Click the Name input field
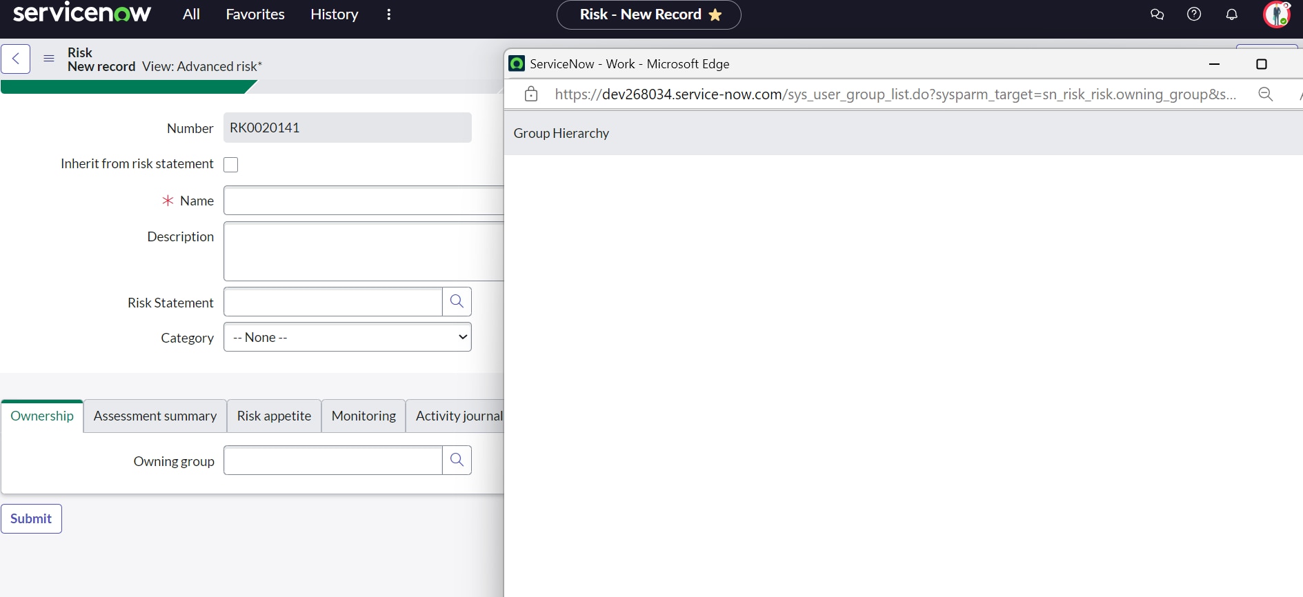This screenshot has height=597, width=1303. (364, 201)
